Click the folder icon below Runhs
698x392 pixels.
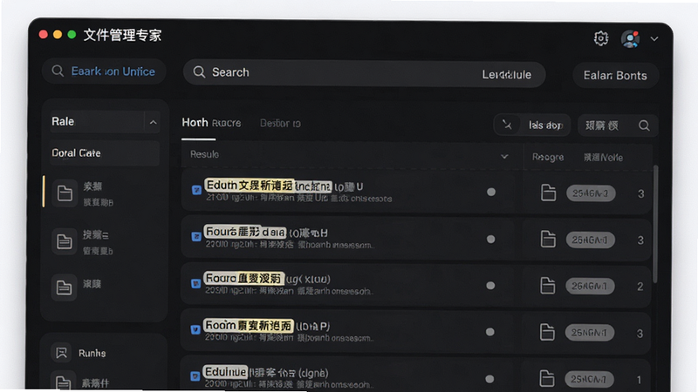point(63,382)
